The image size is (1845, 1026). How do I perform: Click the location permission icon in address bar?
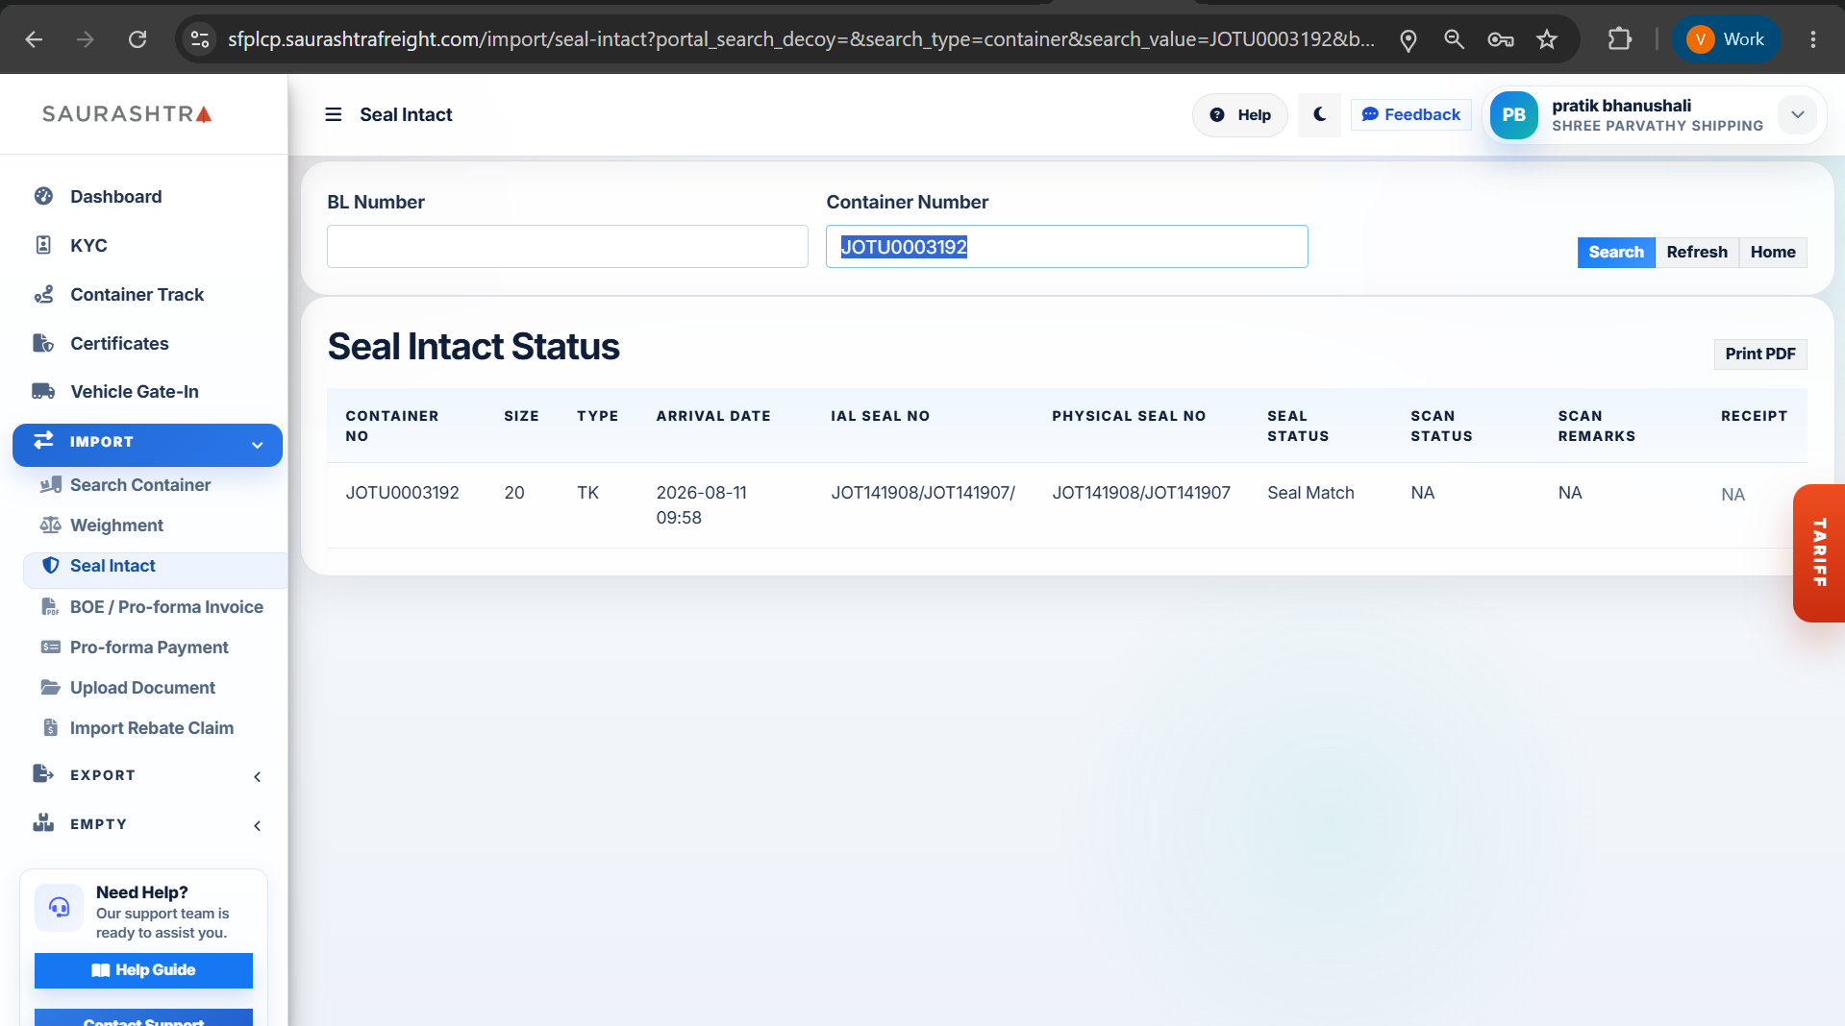click(x=1408, y=39)
